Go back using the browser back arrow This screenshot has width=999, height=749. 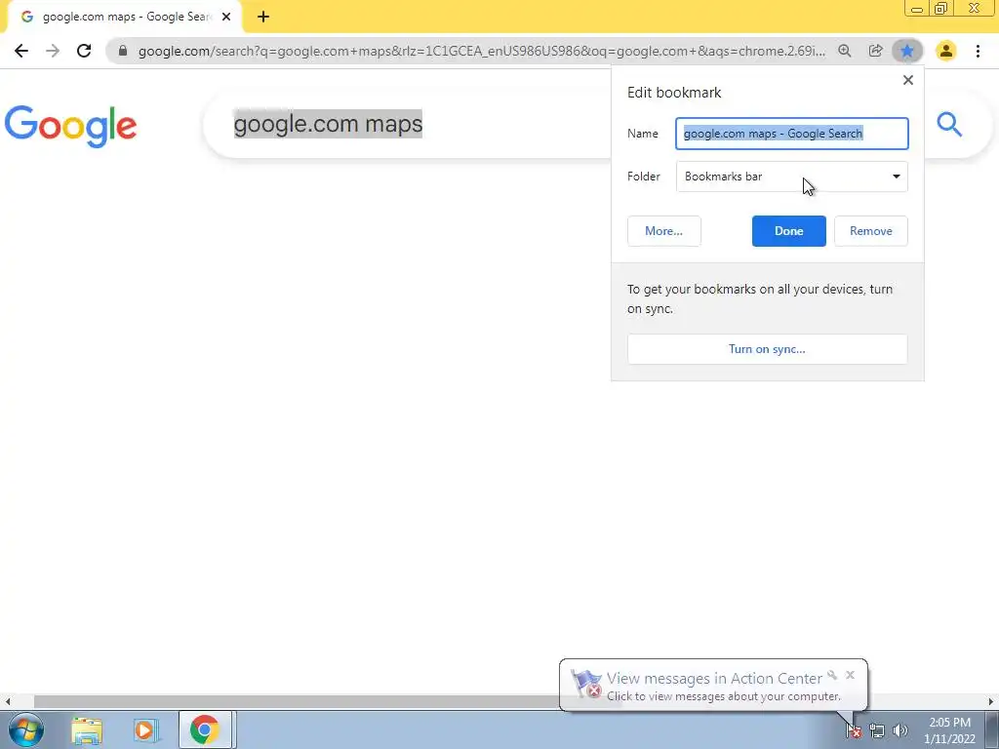coord(21,51)
